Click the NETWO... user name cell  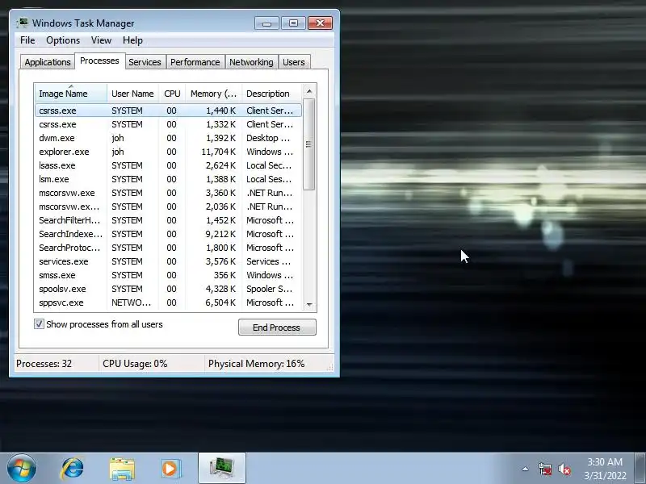coord(131,302)
